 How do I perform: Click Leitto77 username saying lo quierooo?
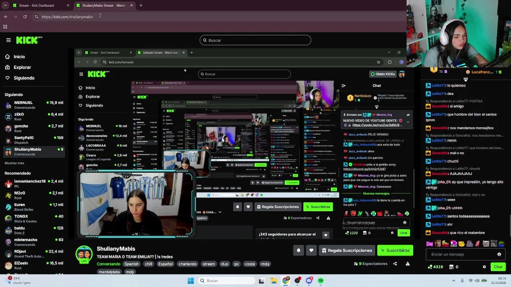[438, 85]
